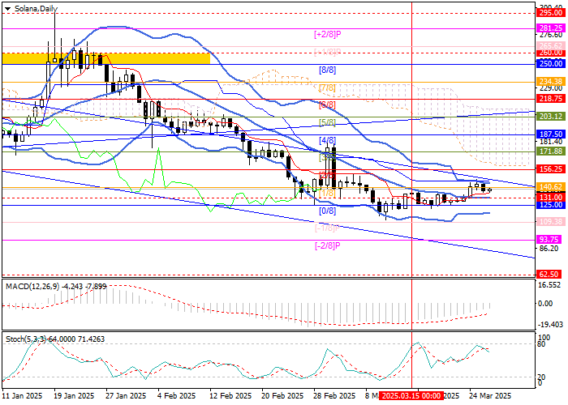Image resolution: width=568 pixels, height=405 pixels.
Task: Click the red 2025.03.15 date marker
Action: point(412,395)
